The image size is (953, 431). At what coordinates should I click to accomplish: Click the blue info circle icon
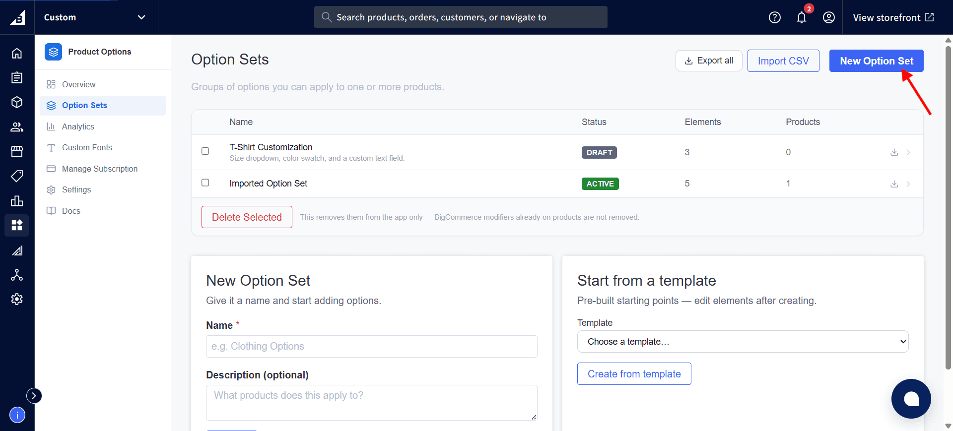click(x=17, y=415)
